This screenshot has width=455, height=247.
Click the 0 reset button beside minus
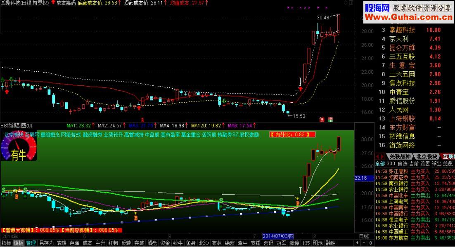(370, 243)
